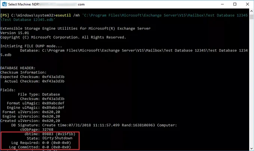This screenshot has height=151, width=254.
Task: Click the eseutil command text in prompt
Action: pos(63,15)
